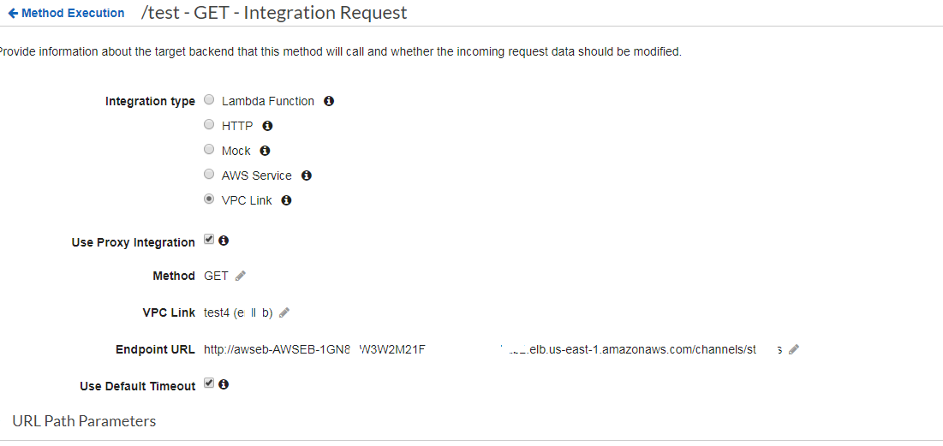
Task: Toggle Use Default Timeout checkbox
Action: 209,384
